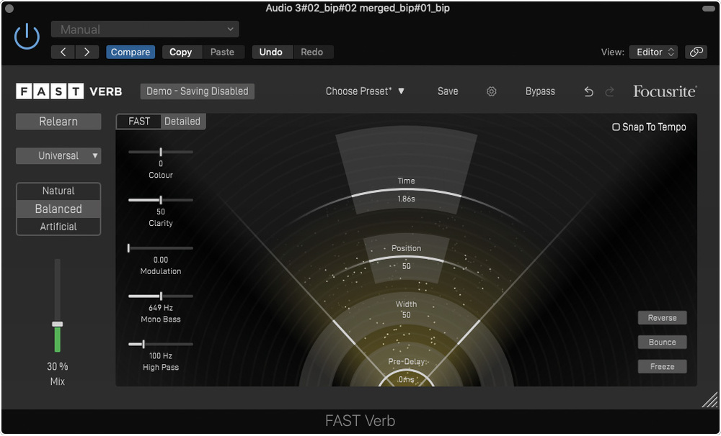Toggle the Reverse button
Viewport: 721px width, 436px height.
[662, 318]
